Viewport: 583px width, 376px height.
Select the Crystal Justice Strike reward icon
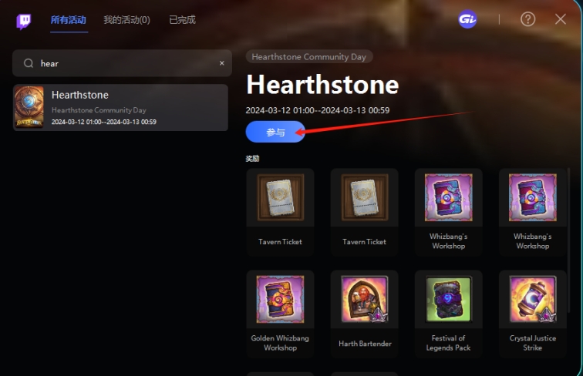point(533,299)
